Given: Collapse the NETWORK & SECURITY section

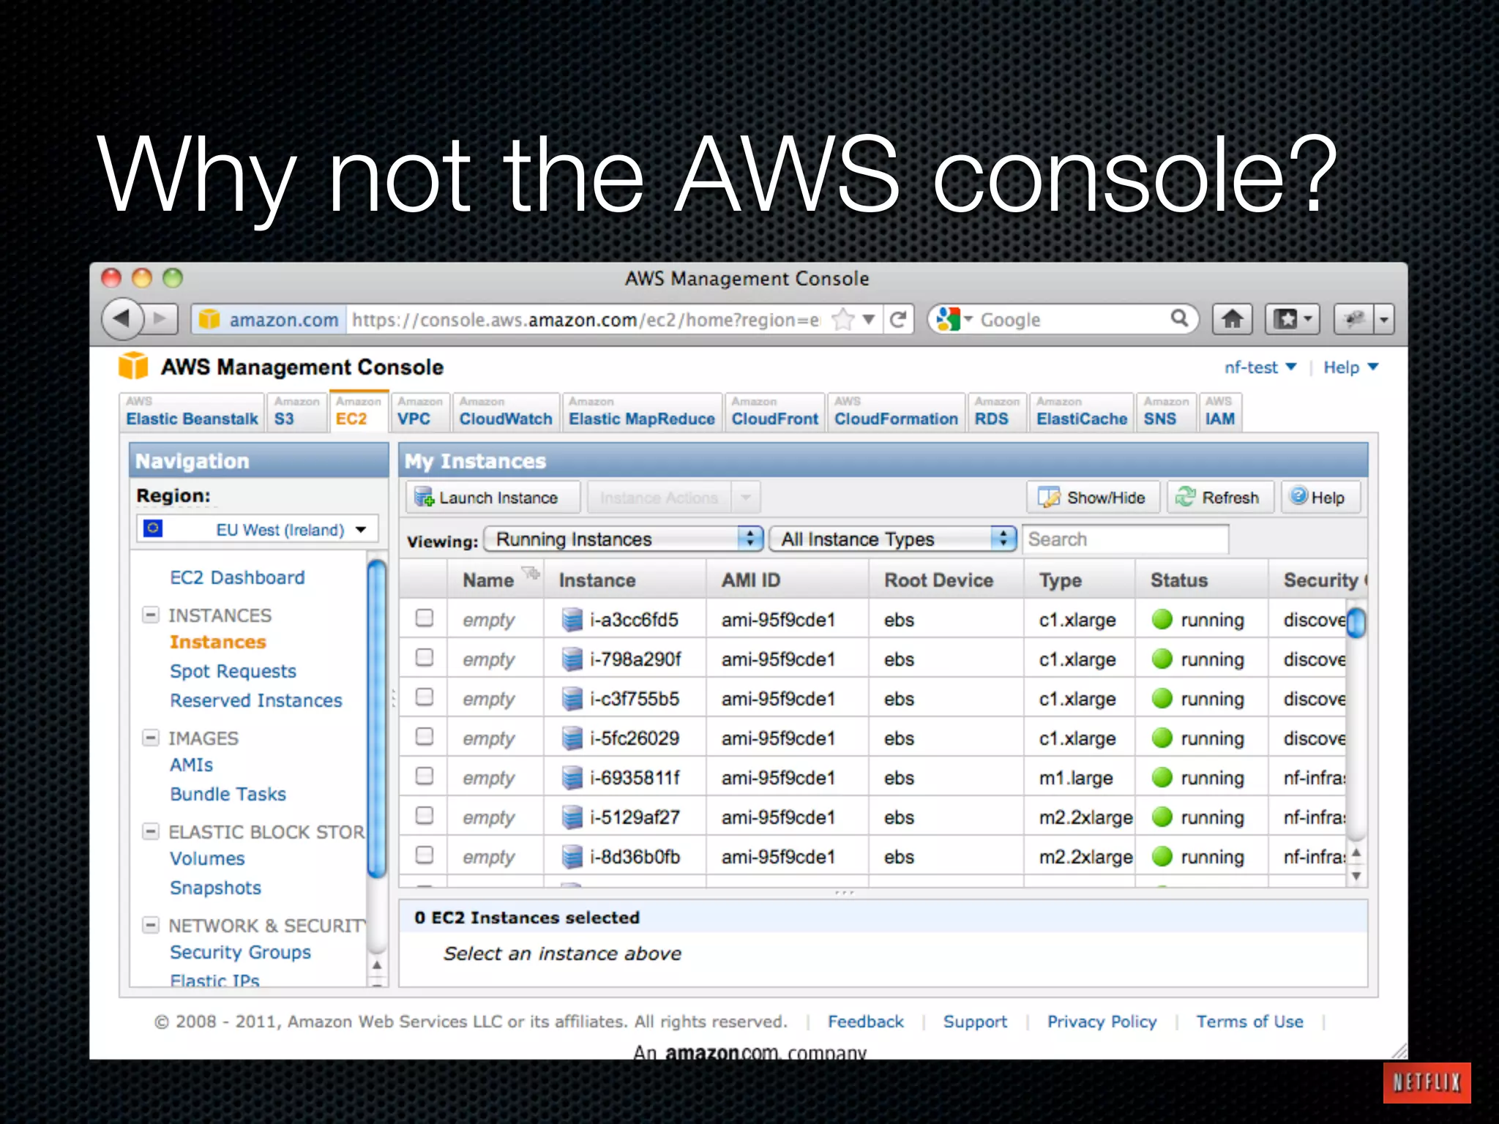Looking at the screenshot, I should pyautogui.click(x=150, y=925).
